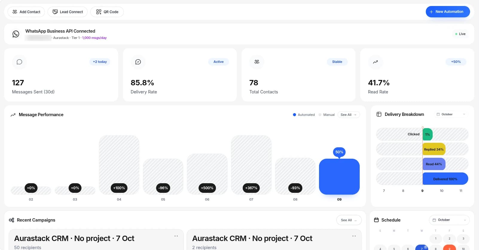Toggle the Manual legend filter
The height and width of the screenshot is (250, 479).
click(327, 115)
